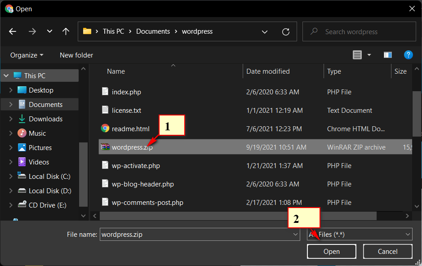Sort files by Date modified column
Screen dimensions: 422x266
point(268,71)
